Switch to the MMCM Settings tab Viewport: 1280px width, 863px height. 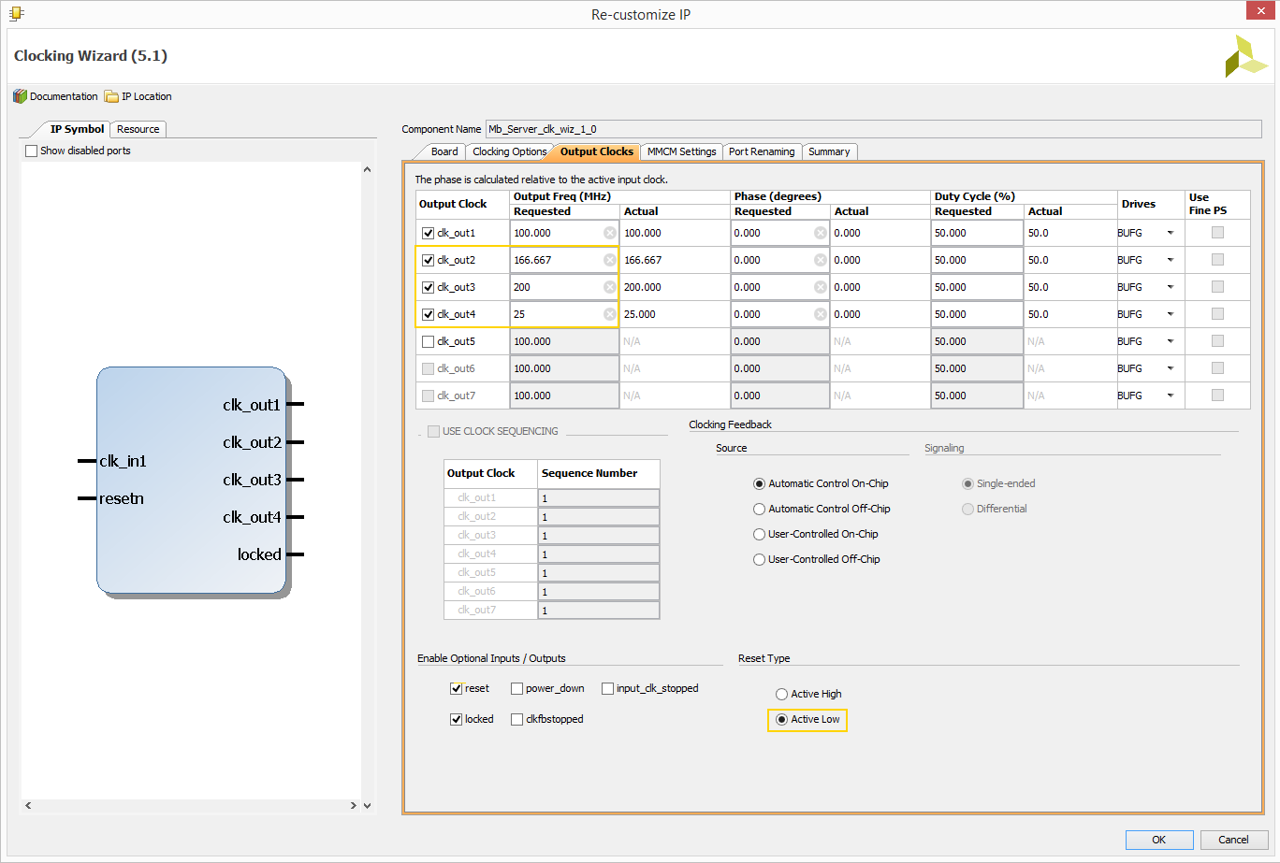[681, 151]
